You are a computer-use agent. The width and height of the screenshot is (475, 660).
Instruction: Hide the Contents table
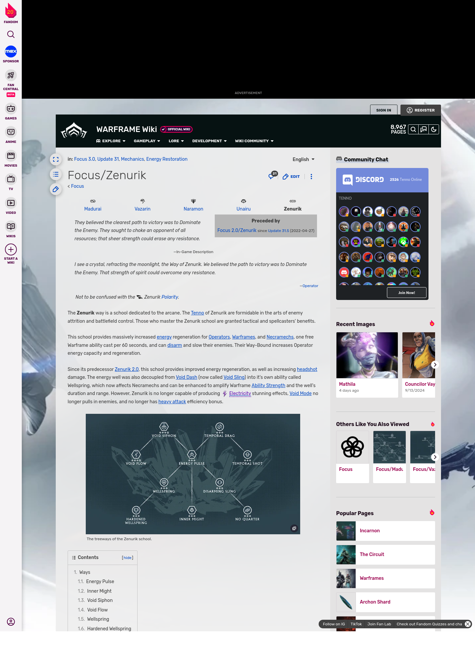tap(128, 558)
